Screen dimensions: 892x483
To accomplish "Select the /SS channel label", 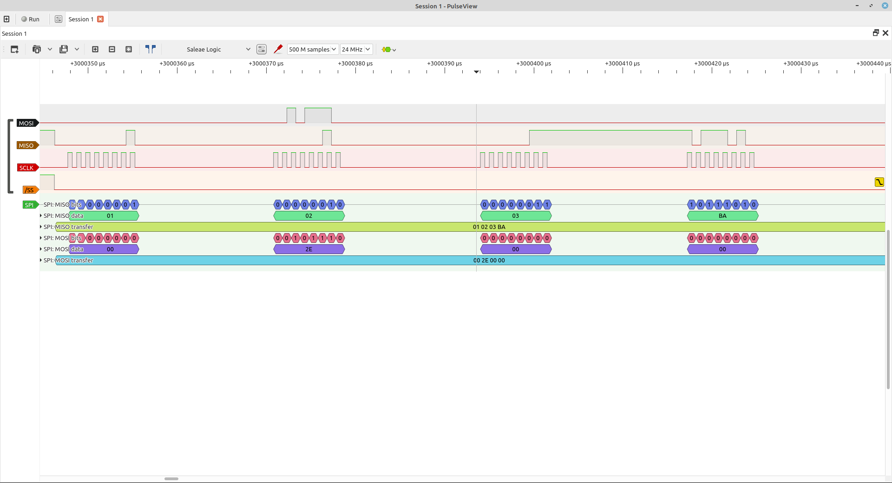I will [31, 190].
